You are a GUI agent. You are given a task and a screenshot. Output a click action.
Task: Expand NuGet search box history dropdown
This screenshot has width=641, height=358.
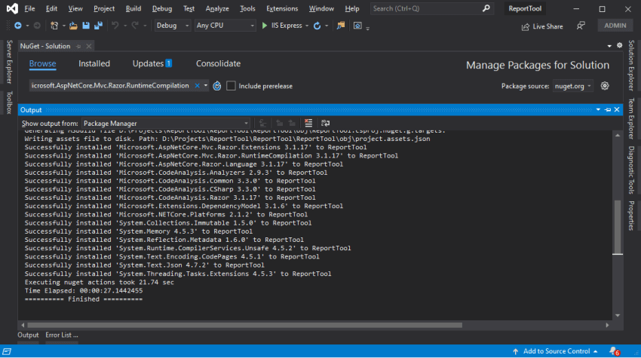click(206, 85)
